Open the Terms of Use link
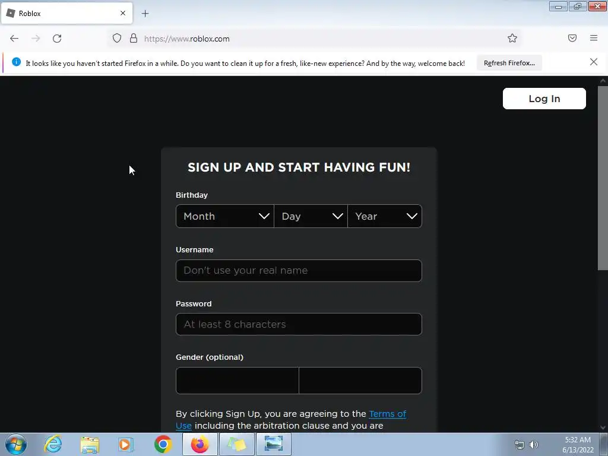Image resolution: width=608 pixels, height=456 pixels. coord(387,414)
